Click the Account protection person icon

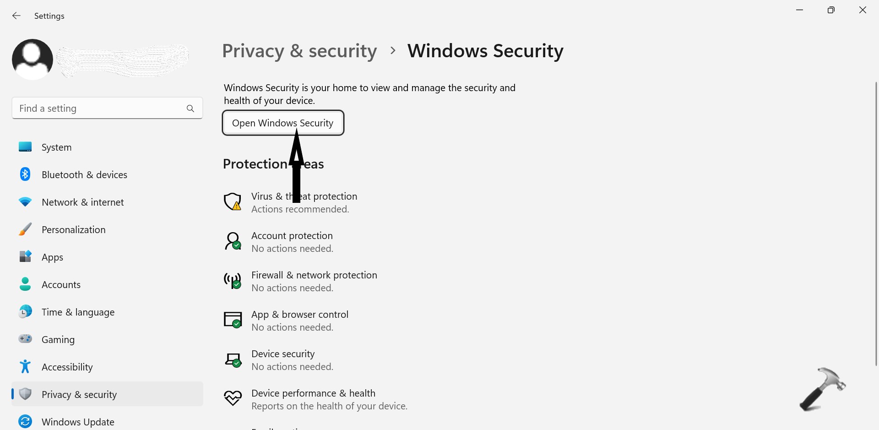[x=233, y=241]
